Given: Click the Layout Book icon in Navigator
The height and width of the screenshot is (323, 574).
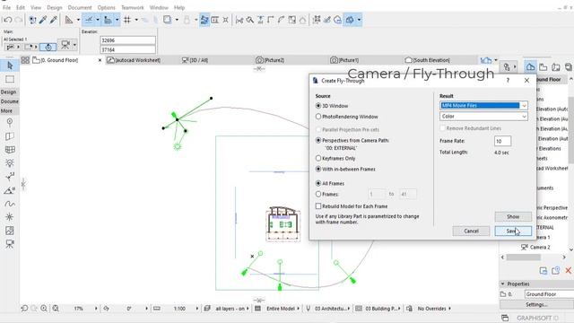Looking at the screenshot, I should point(556,66).
